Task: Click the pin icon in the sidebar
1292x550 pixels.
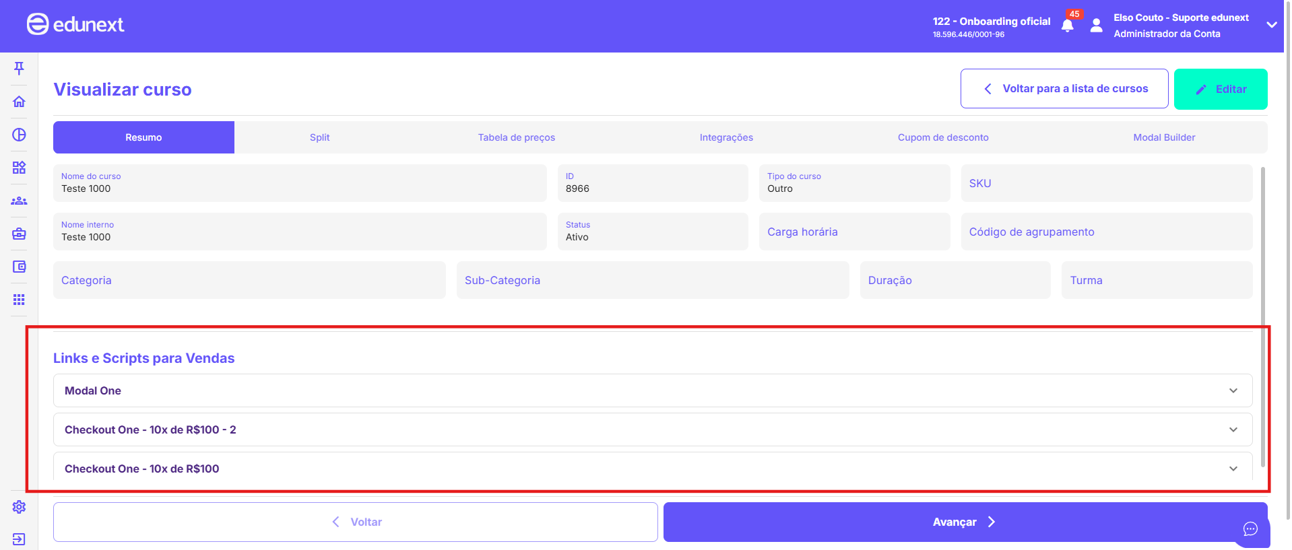Action: (x=19, y=68)
